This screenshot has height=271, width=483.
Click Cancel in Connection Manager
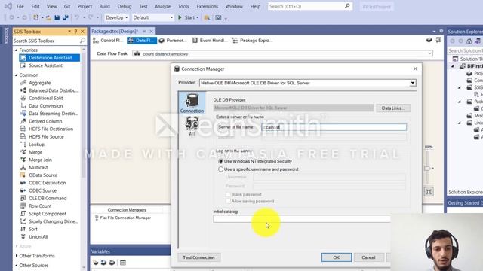click(x=369, y=257)
